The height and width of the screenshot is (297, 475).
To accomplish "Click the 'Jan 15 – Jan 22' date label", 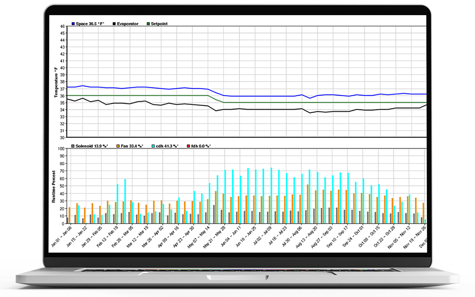I will 77,236.
